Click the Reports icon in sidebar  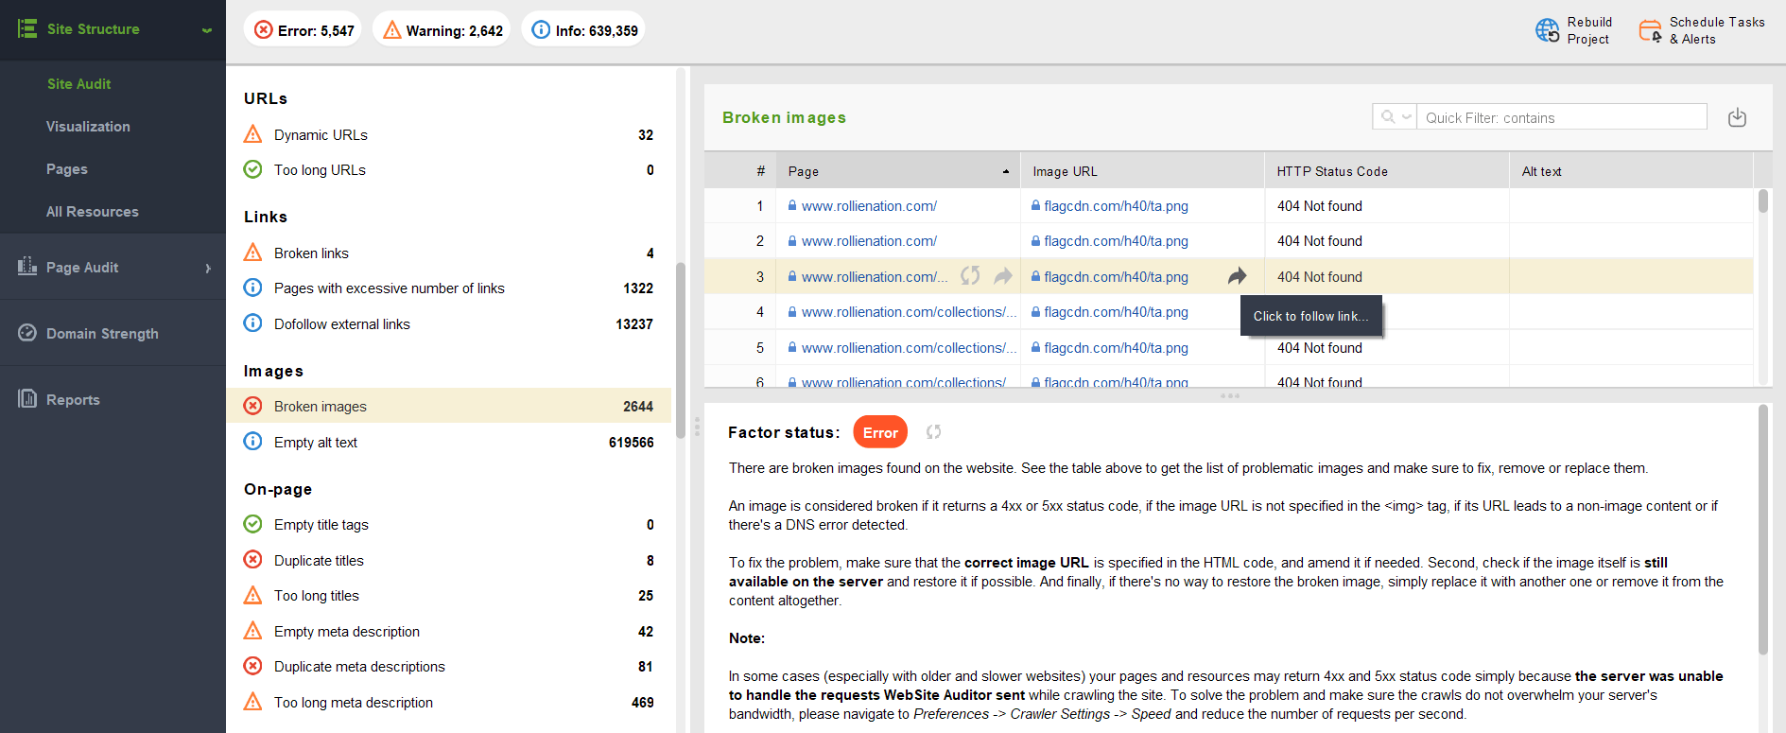(x=27, y=399)
